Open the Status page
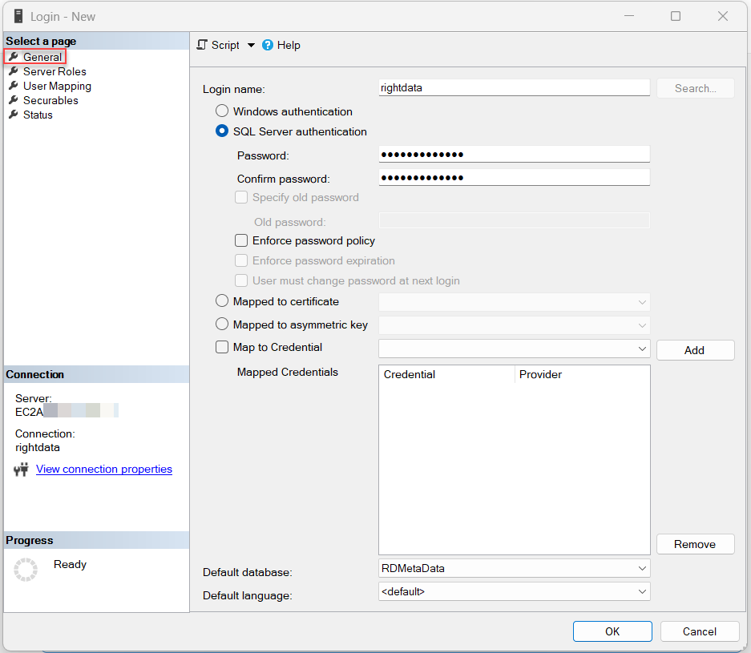751x653 pixels. tap(37, 115)
